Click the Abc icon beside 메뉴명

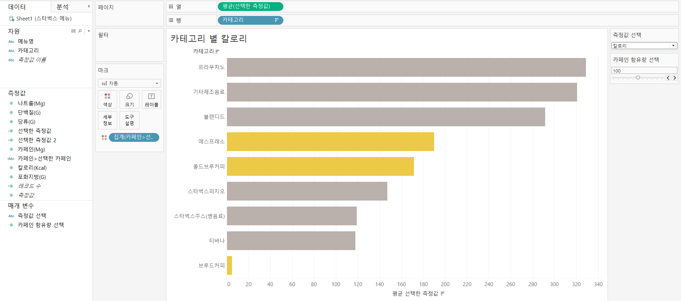tap(11, 41)
